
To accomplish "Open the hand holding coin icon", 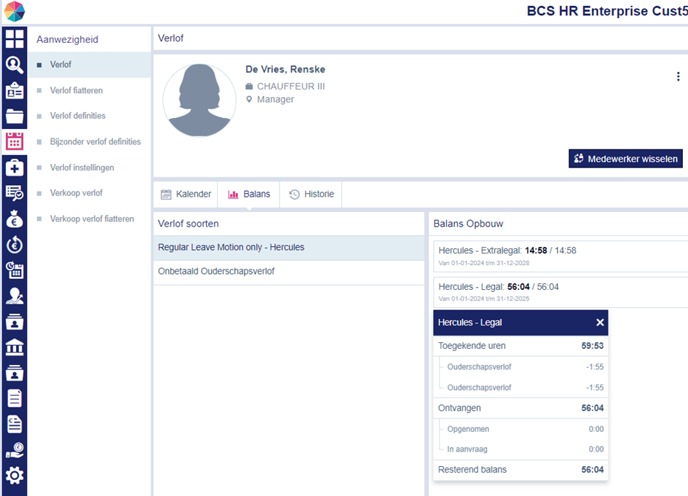I will pos(15,450).
